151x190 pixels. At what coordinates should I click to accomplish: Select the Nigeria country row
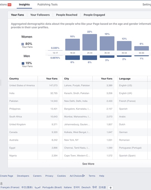tap(33, 155)
